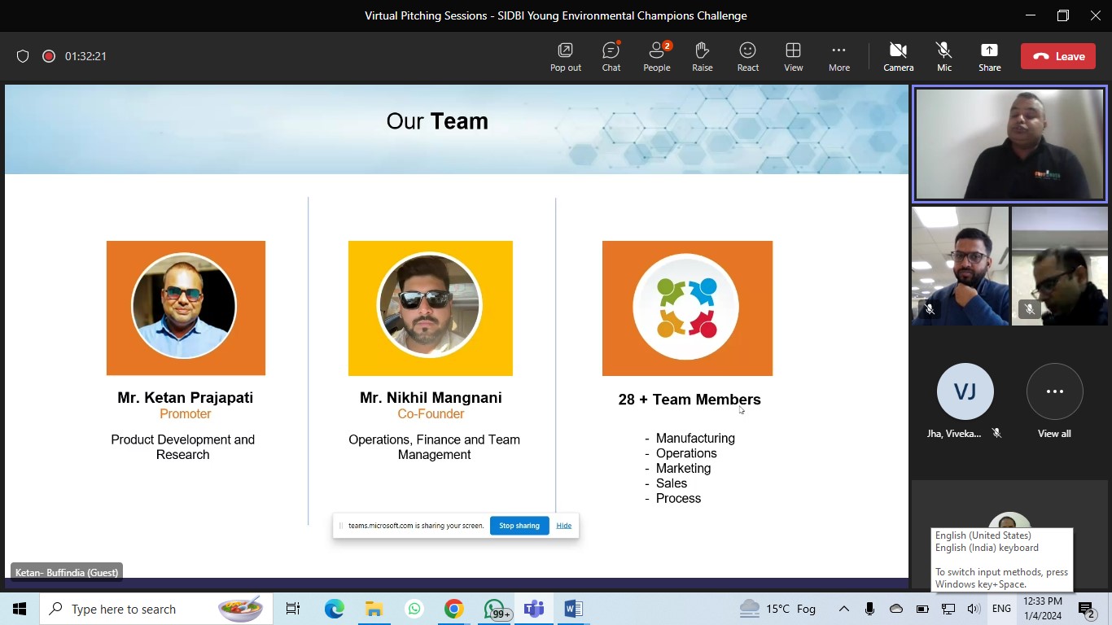1112x625 pixels.
Task: Click 'Ketan- Buffindia (Guest)' presenter label
Action: click(67, 572)
